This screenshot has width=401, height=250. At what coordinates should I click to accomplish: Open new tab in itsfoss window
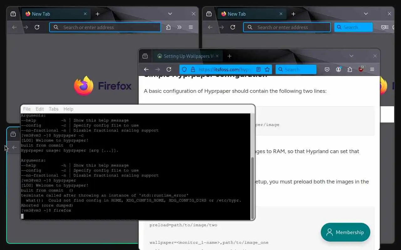pyautogui.click(x=229, y=56)
